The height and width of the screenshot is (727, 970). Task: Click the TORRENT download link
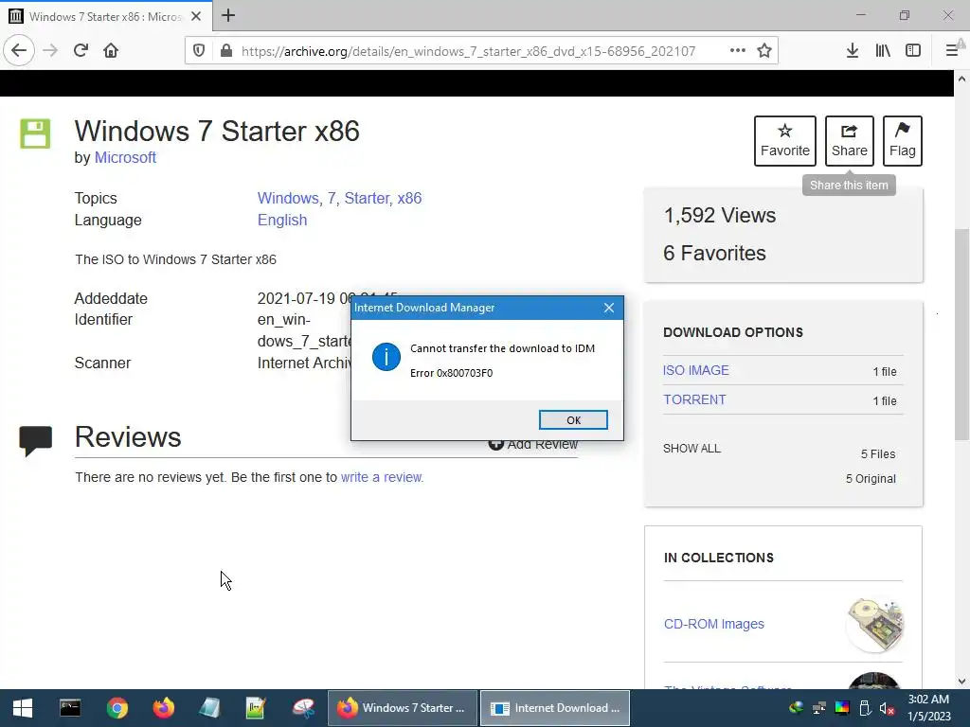694,399
